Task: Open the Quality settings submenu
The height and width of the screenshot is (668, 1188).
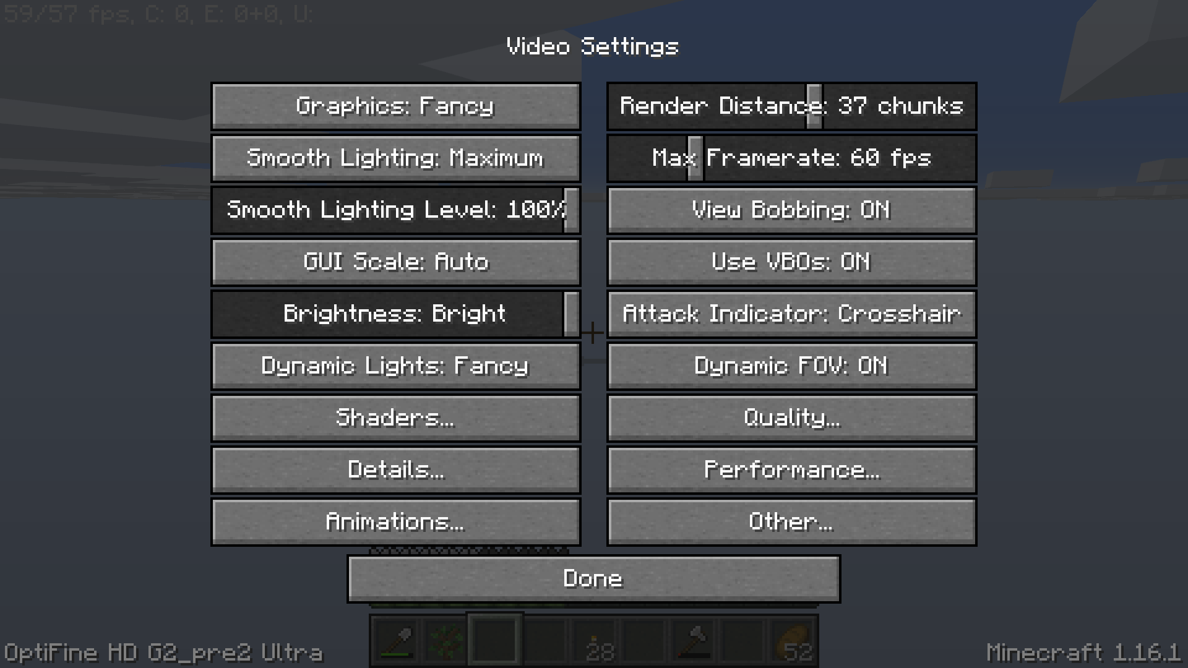Action: click(792, 418)
